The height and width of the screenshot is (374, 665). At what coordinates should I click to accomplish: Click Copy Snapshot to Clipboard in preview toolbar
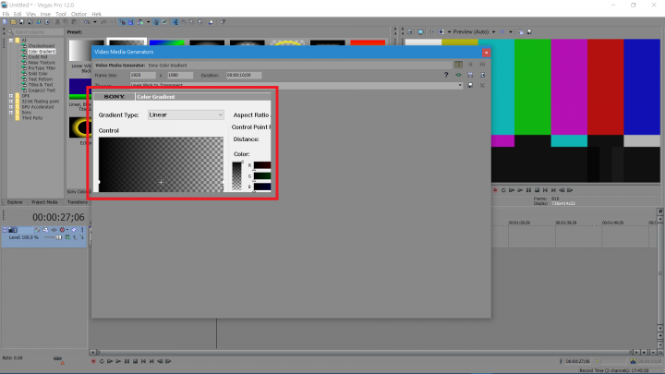point(520,31)
